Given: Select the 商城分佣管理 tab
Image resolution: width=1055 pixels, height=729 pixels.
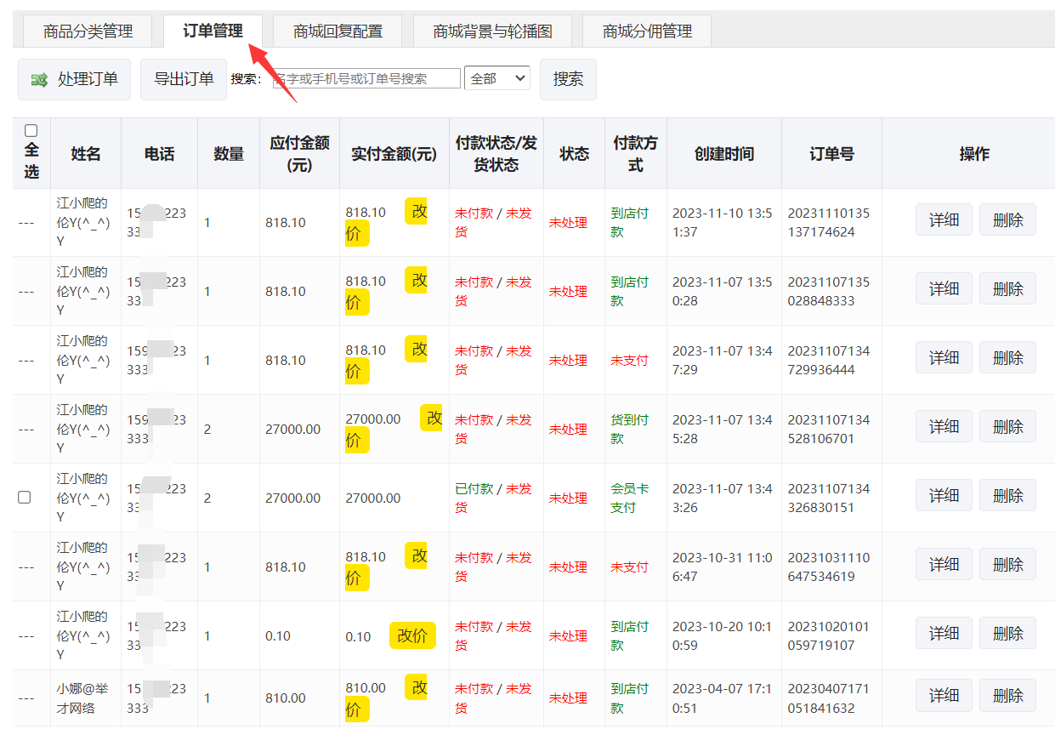Looking at the screenshot, I should 647,31.
